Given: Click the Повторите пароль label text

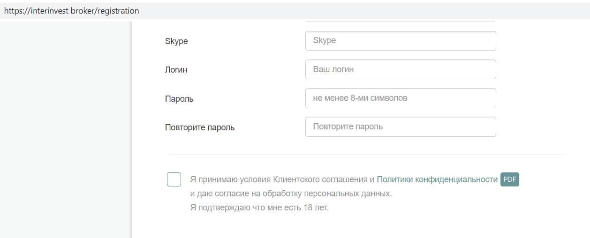Looking at the screenshot, I should 200,127.
